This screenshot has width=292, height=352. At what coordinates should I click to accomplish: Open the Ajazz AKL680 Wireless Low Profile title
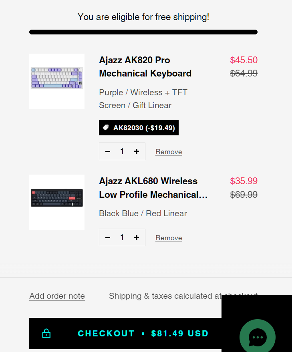coord(153,188)
